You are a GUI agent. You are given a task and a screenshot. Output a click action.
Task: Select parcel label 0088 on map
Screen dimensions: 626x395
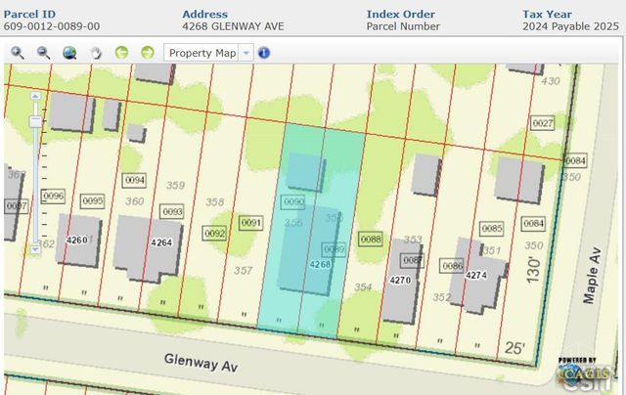[371, 239]
